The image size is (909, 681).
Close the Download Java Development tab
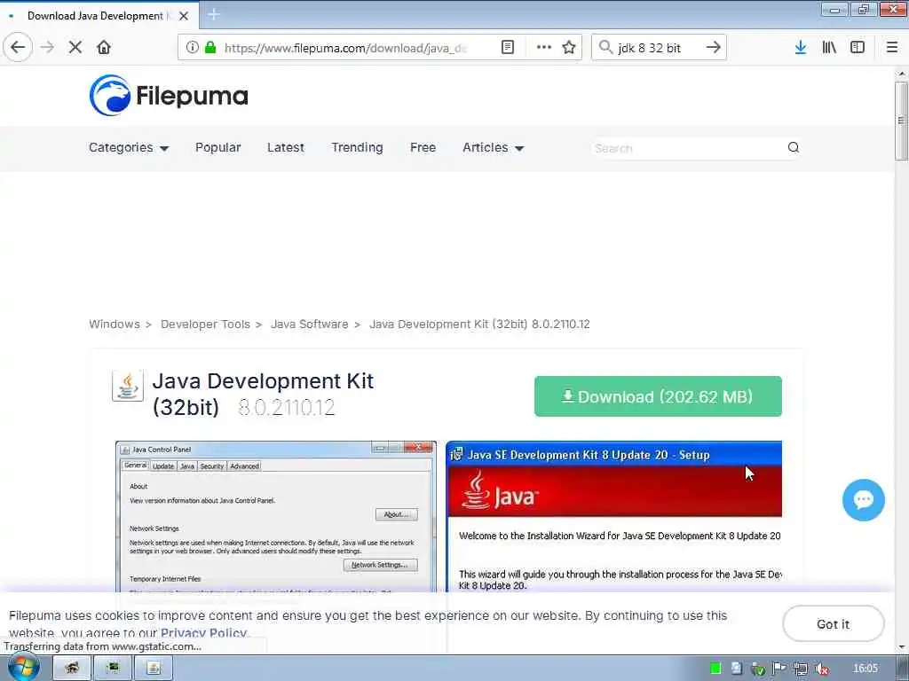click(x=184, y=16)
